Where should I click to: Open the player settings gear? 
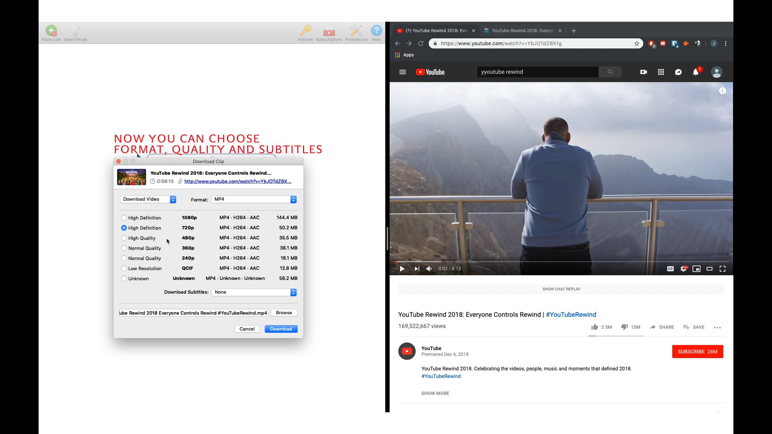[x=684, y=269]
